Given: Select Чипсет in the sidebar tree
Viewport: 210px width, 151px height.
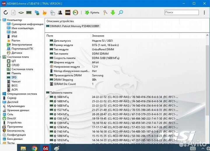Looking at the screenshot, I should [16, 82].
